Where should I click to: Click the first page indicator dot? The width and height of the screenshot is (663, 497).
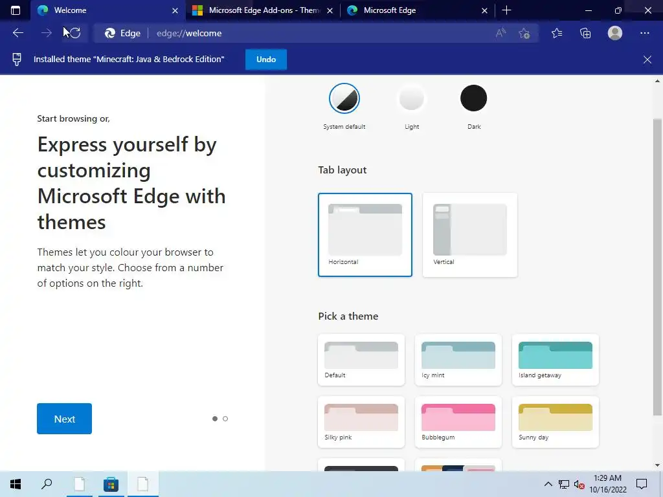point(215,419)
